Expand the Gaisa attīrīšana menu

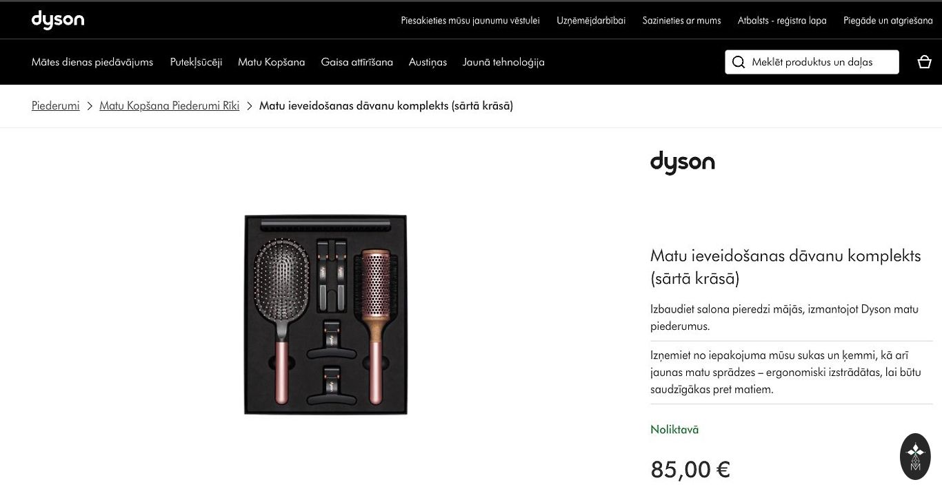tap(357, 62)
